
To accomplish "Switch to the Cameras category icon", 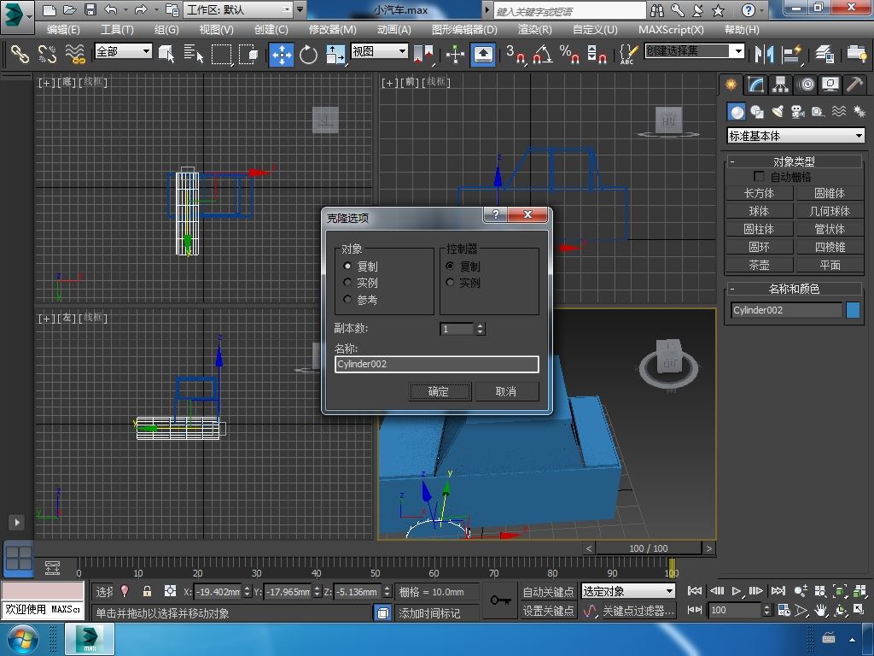I will click(798, 112).
